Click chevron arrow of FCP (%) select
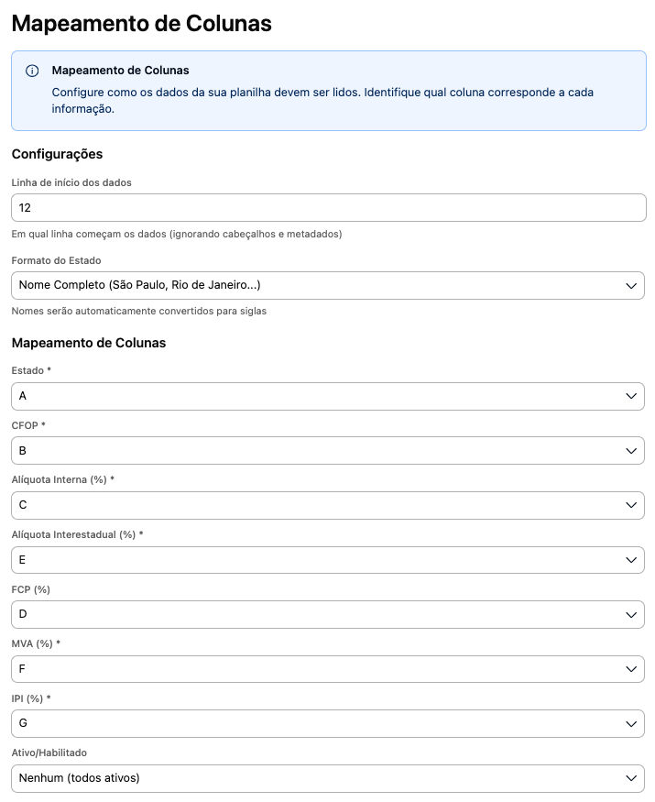 [631, 615]
